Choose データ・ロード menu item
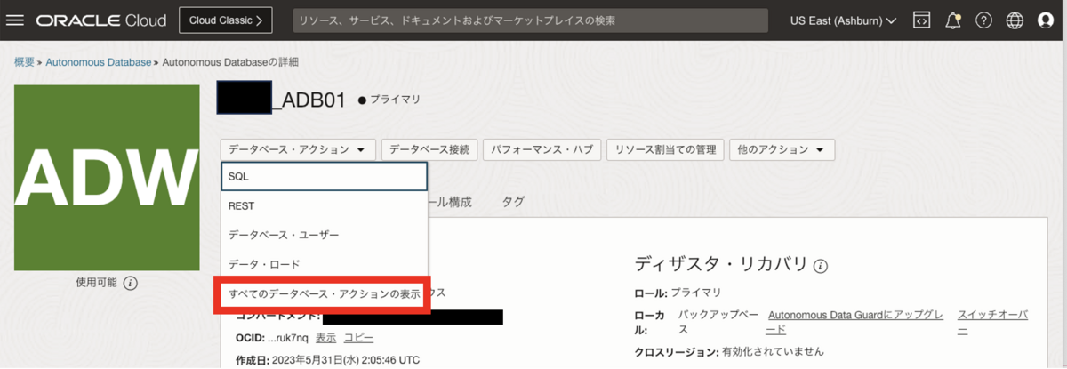This screenshot has height=369, width=1067. [325, 264]
